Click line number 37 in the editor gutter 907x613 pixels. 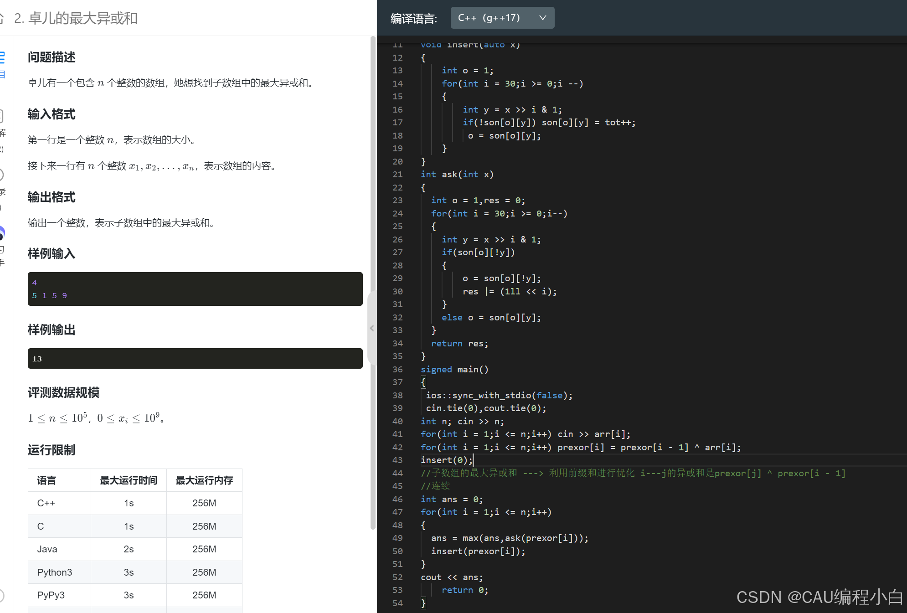(397, 382)
